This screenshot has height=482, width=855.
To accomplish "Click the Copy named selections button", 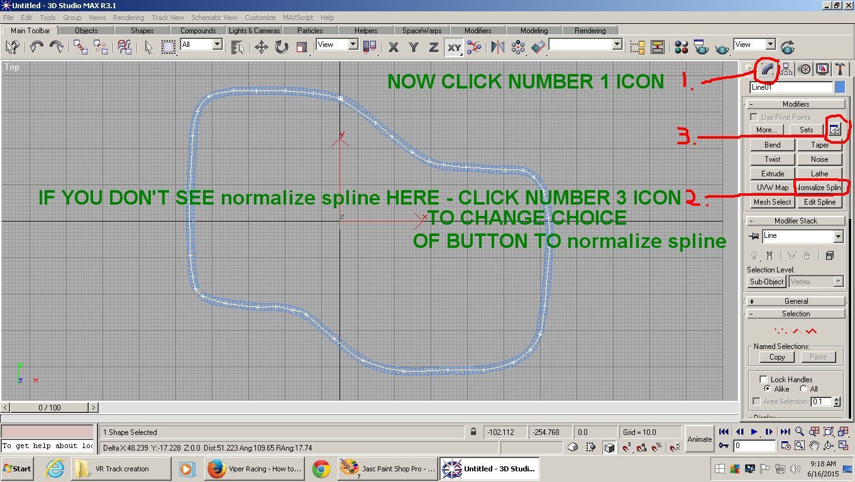I will click(x=777, y=357).
